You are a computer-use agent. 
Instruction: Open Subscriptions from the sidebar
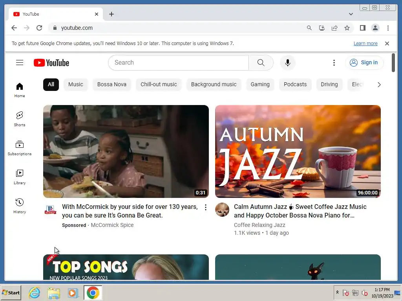20,148
